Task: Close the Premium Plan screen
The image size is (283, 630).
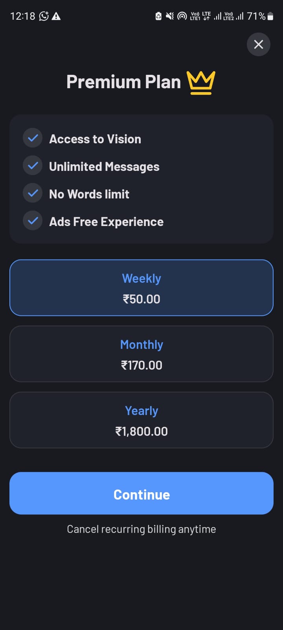Action: coord(258,44)
